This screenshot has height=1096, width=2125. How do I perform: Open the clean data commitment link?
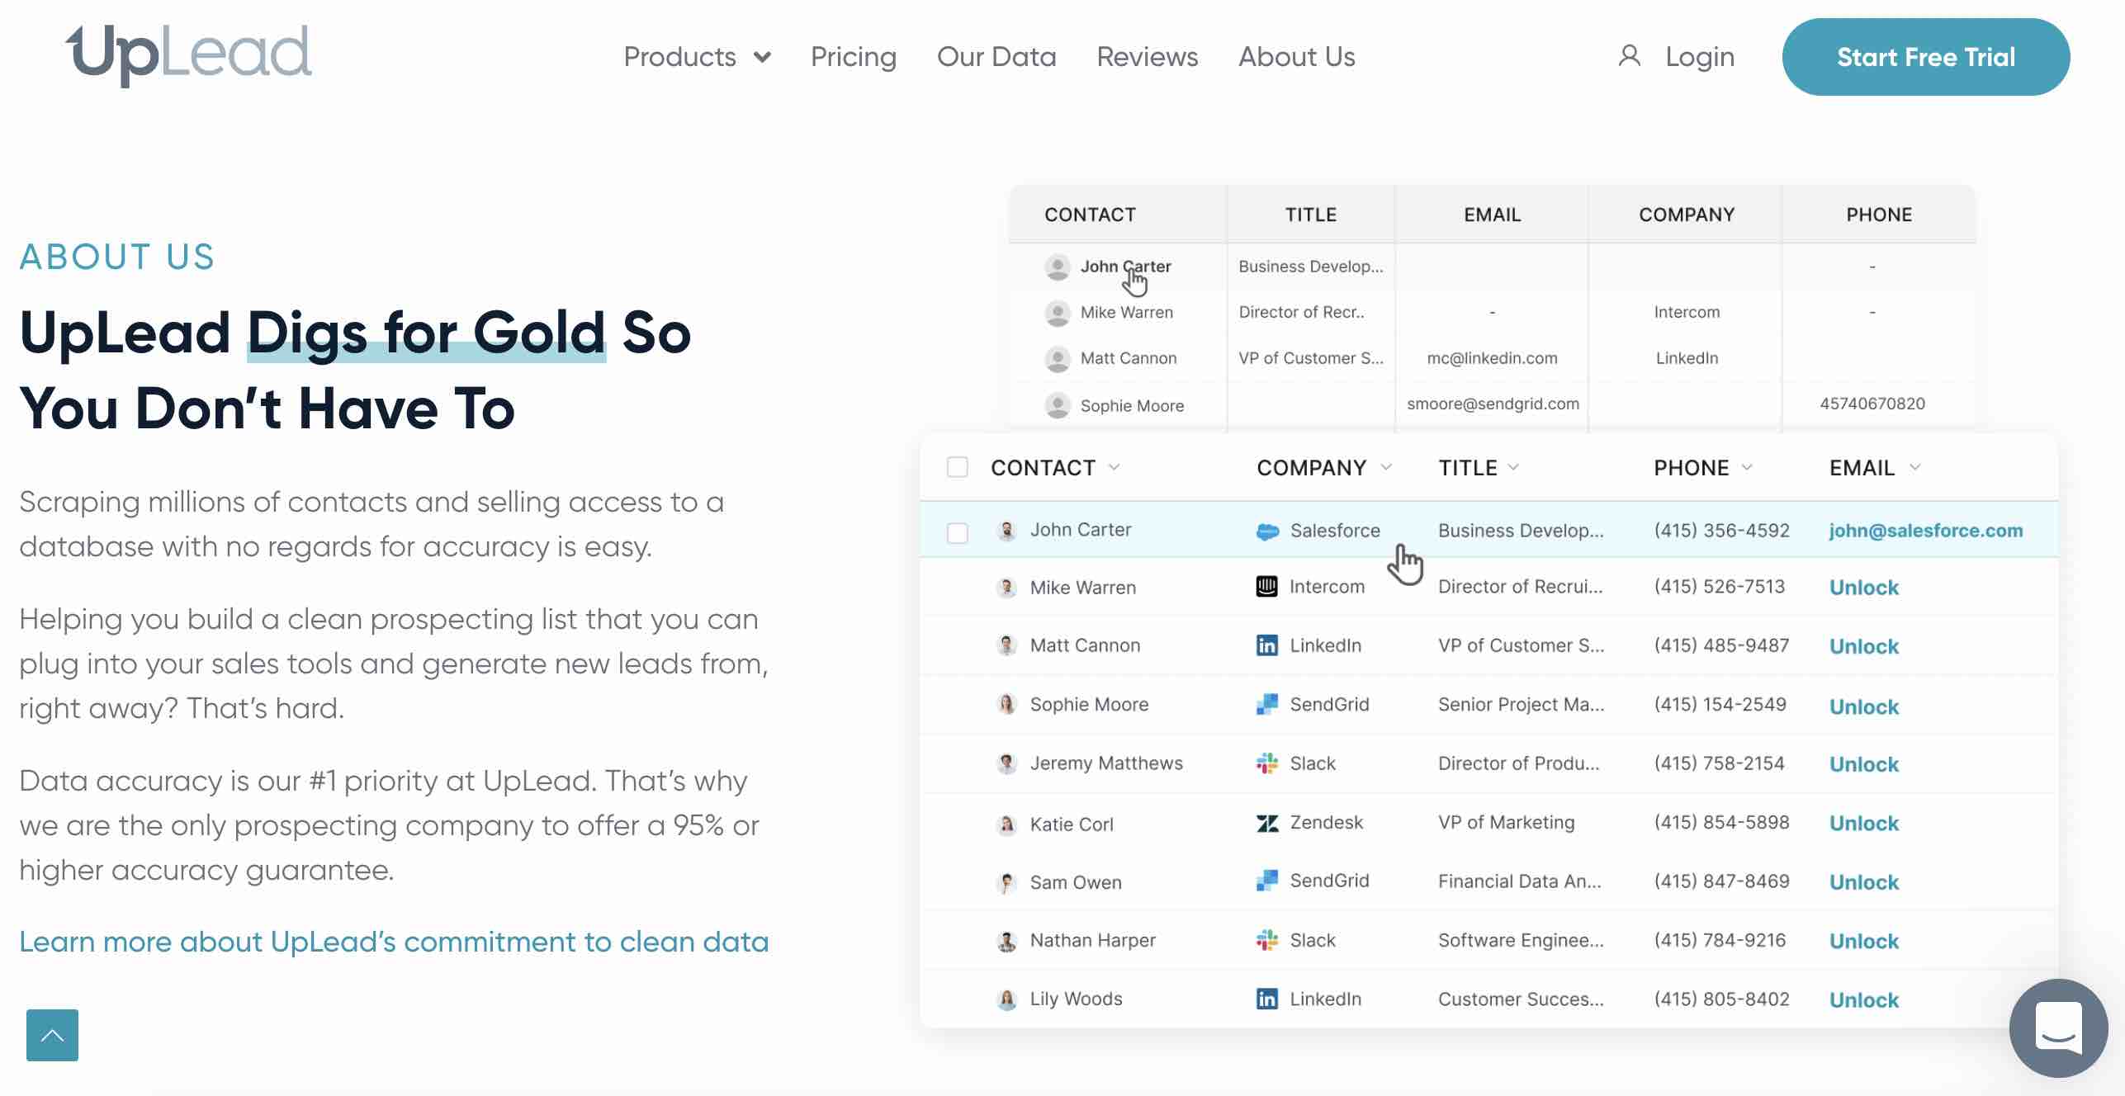pyautogui.click(x=394, y=942)
